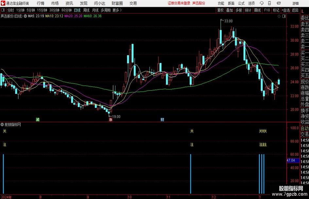Click the 自动 label in the side panel
This screenshot has height=199, width=309.
pos(305,128)
